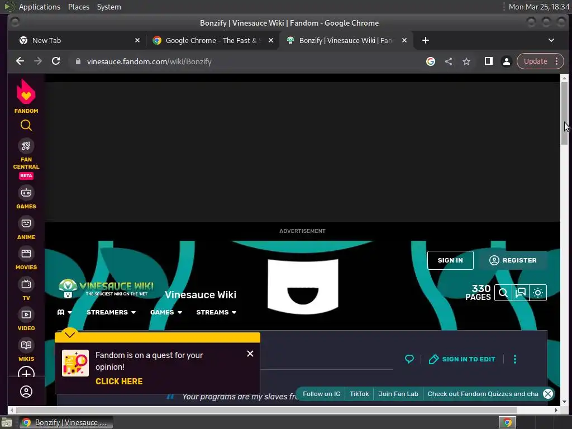Toggle light/dark theme sun icon

coord(538,293)
